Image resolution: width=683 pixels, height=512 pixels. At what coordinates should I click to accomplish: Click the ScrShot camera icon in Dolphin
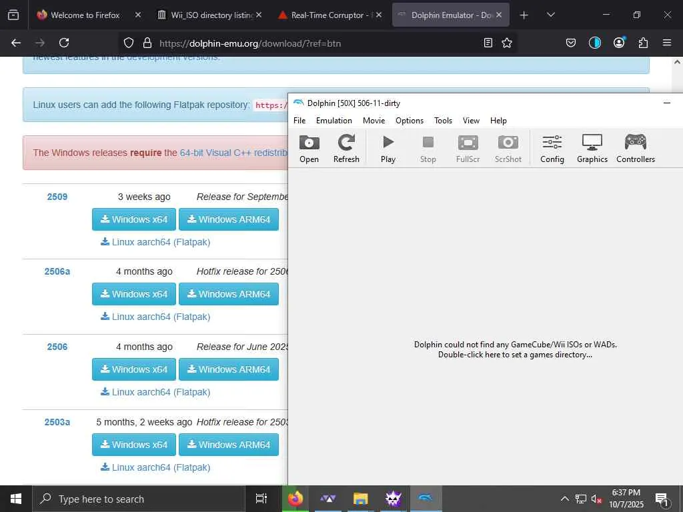(x=508, y=149)
